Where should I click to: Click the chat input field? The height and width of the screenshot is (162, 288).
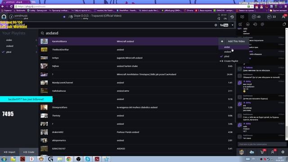[x=261, y=144]
